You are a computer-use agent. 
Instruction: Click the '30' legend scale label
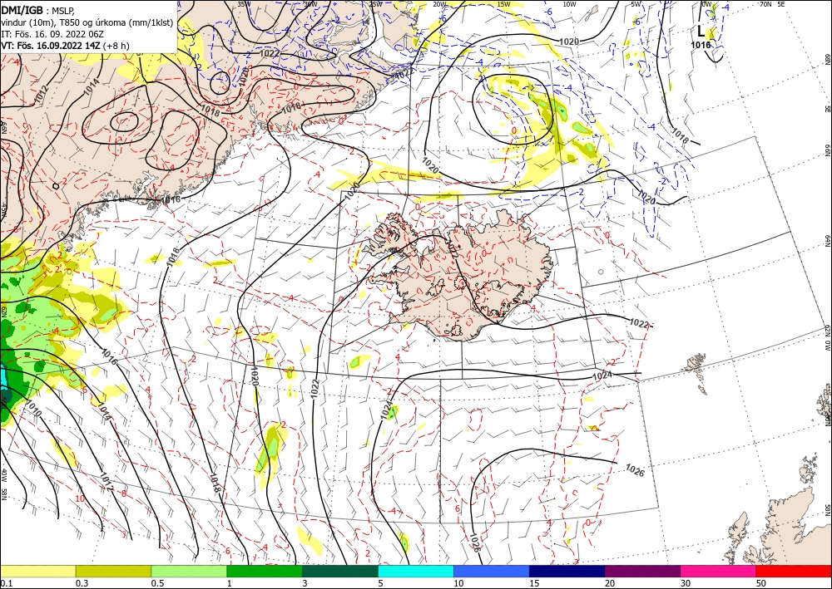pos(686,583)
